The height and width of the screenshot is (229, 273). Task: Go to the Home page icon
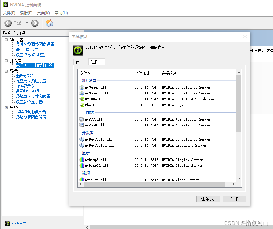pyautogui.click(x=49, y=23)
